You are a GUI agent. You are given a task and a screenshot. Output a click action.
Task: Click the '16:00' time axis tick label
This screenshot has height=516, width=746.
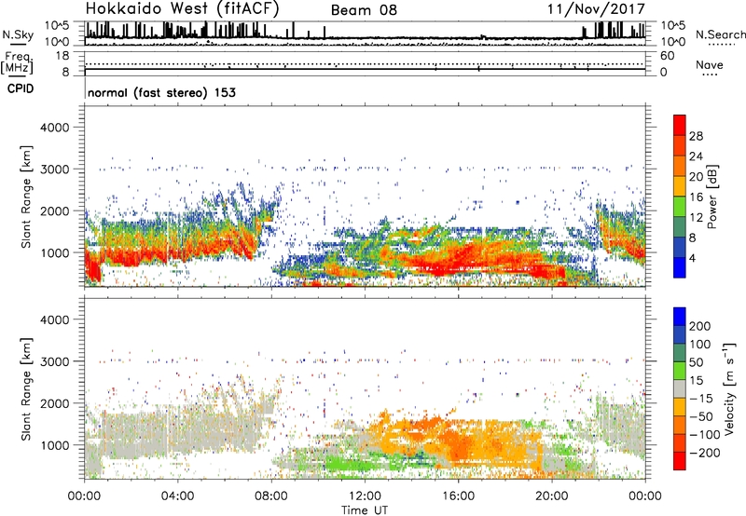tap(458, 496)
